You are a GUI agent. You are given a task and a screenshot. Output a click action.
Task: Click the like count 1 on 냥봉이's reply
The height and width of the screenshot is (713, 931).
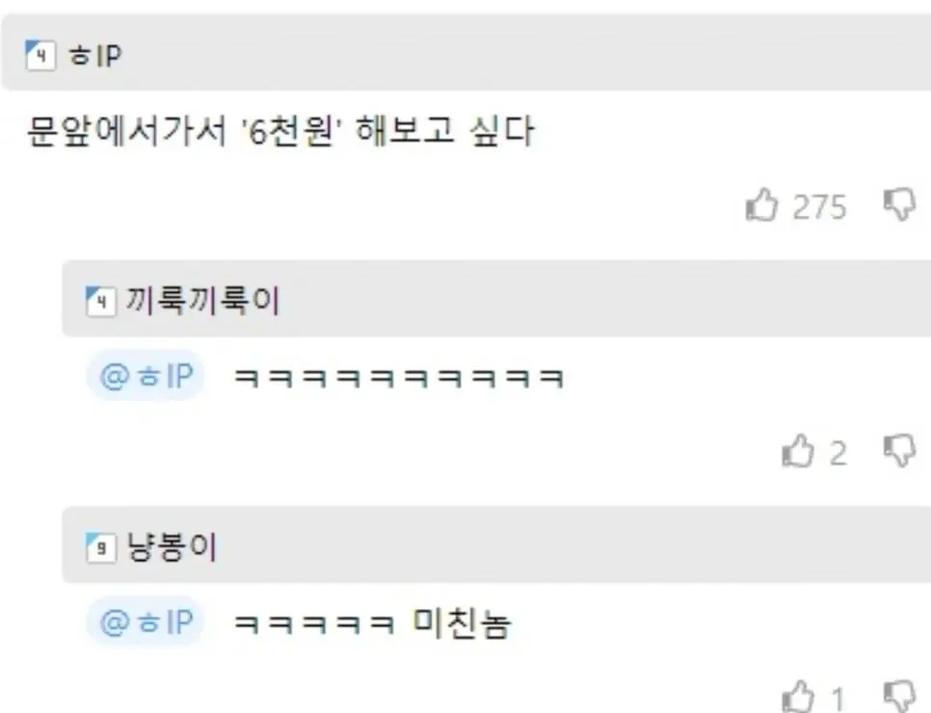[838, 699]
